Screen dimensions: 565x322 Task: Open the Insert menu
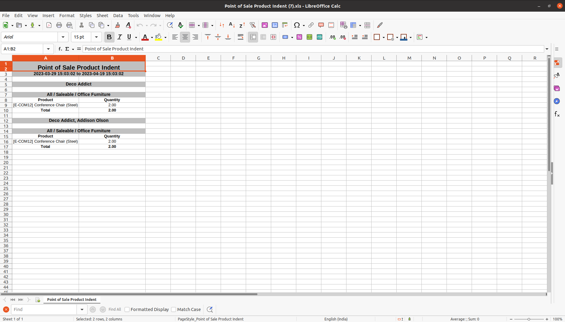pyautogui.click(x=48, y=16)
